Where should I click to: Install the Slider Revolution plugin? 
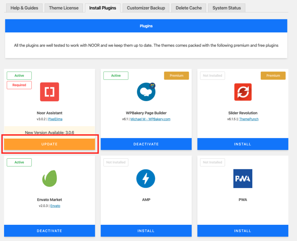tap(243, 144)
